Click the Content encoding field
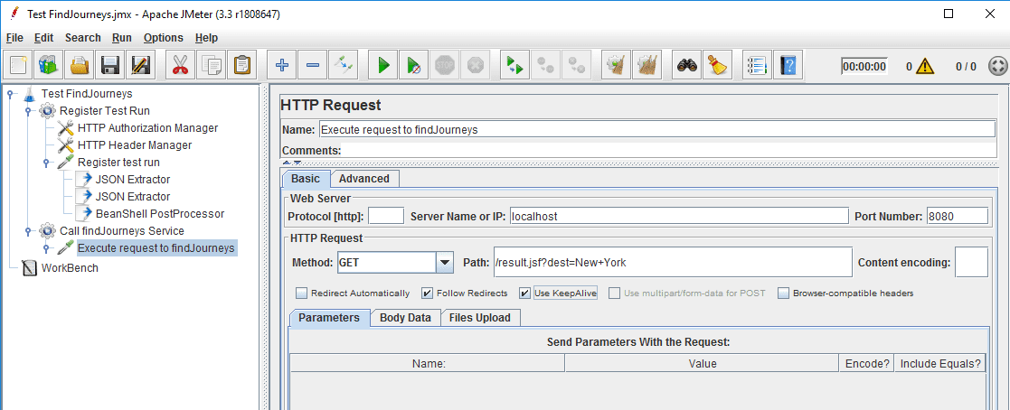Screen dimensions: 1010x410 pyautogui.click(x=971, y=263)
